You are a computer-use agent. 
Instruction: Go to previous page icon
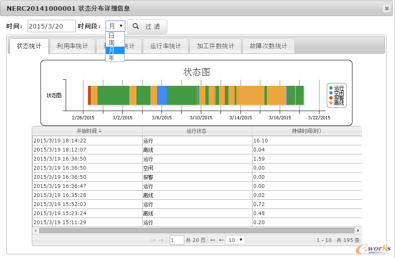(161, 240)
